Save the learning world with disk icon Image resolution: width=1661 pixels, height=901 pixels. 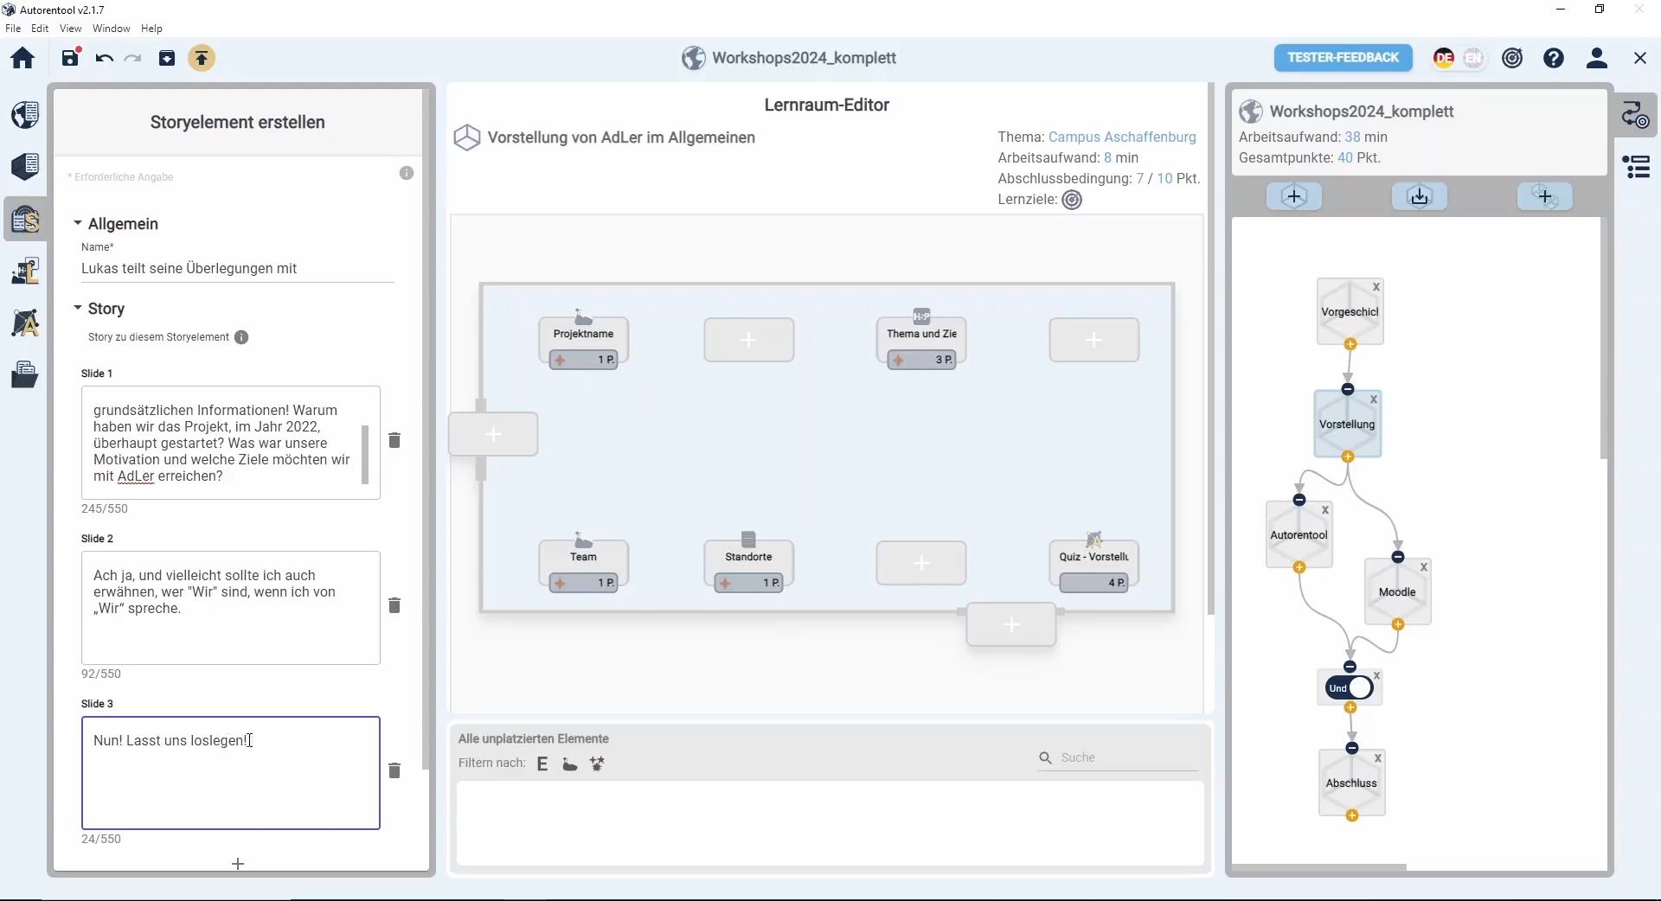click(70, 58)
